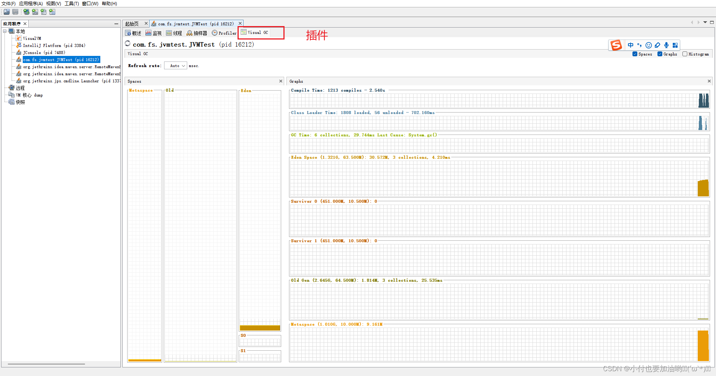Viewport: 716px width, 376px height.
Task: Close the 应用程序 panel tab
Action: click(x=25, y=24)
